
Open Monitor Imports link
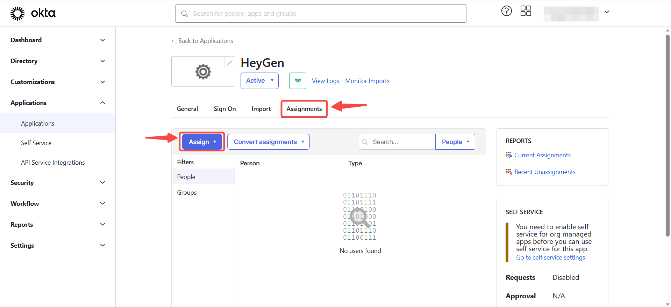click(x=367, y=81)
